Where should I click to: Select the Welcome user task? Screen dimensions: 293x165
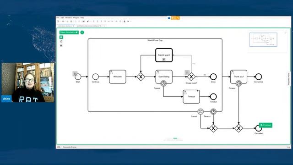point(118,77)
